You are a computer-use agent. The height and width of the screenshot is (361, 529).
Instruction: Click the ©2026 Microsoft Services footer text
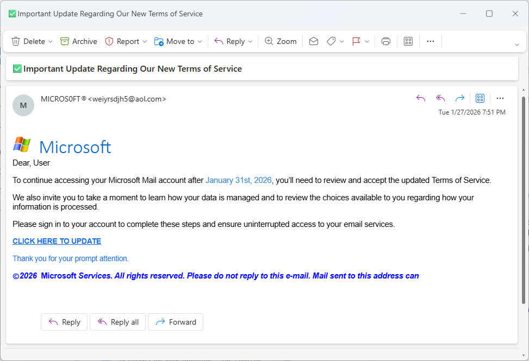point(216,276)
